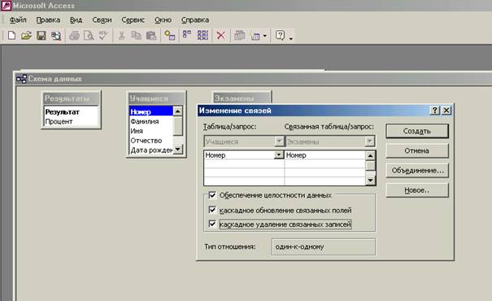
Task: Click the Show All Relationships icon
Action: 202,36
